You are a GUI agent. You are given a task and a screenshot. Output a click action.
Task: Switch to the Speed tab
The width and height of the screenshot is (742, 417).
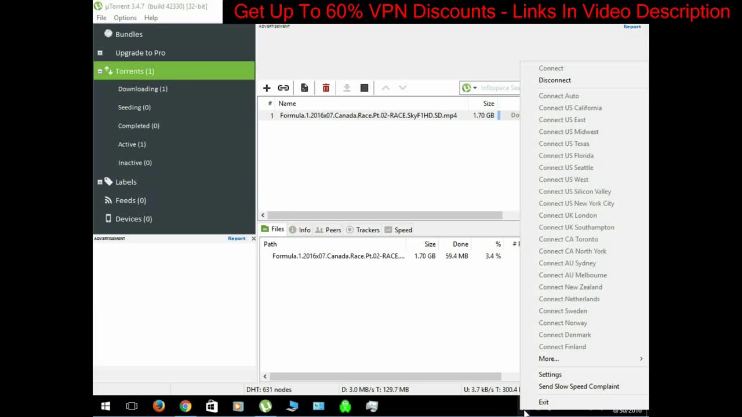[x=398, y=230]
